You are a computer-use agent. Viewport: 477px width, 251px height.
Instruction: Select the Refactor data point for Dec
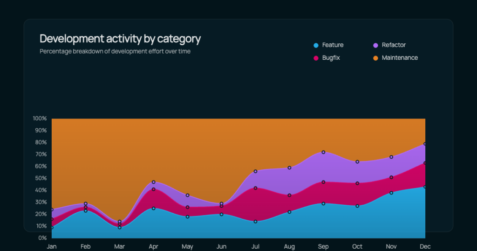pos(425,144)
